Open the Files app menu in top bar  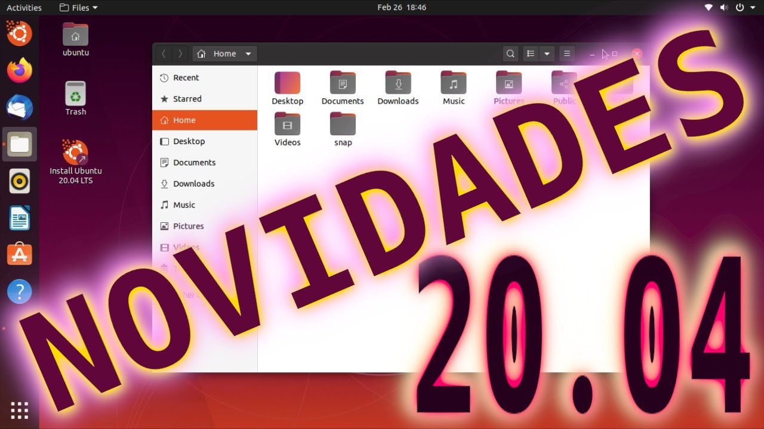[79, 8]
